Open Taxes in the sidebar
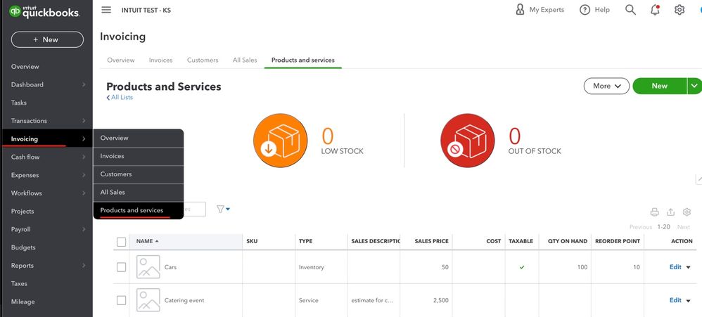The width and height of the screenshot is (702, 317). pyautogui.click(x=19, y=283)
